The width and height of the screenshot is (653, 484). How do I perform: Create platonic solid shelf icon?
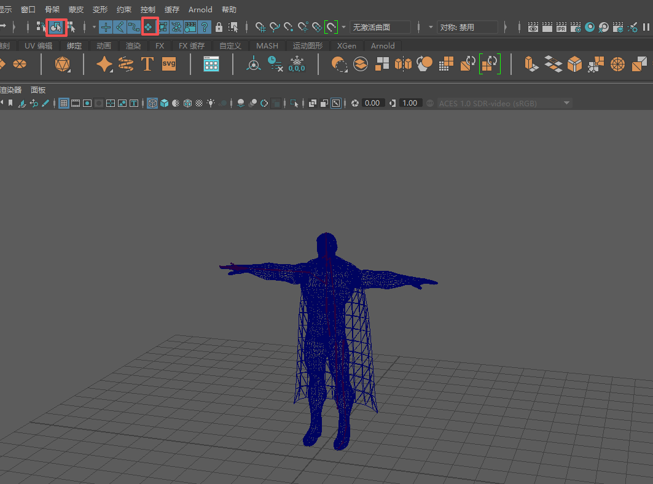63,64
